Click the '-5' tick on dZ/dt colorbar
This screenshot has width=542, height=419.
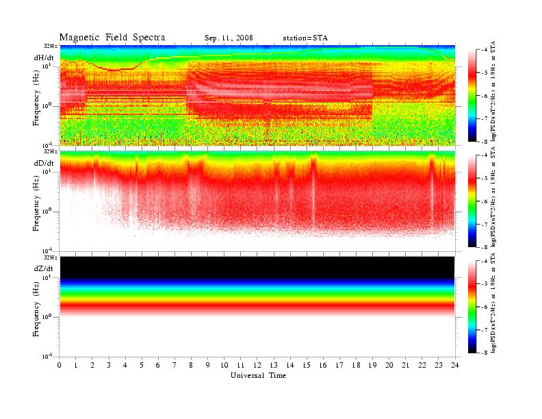click(x=485, y=284)
